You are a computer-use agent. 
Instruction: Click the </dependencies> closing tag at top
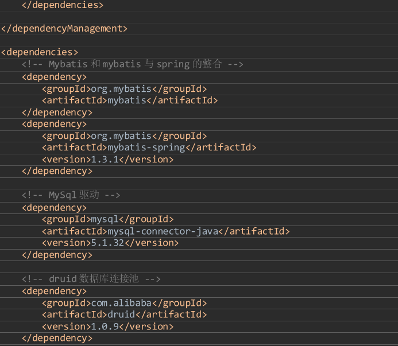pyautogui.click(x=63, y=5)
